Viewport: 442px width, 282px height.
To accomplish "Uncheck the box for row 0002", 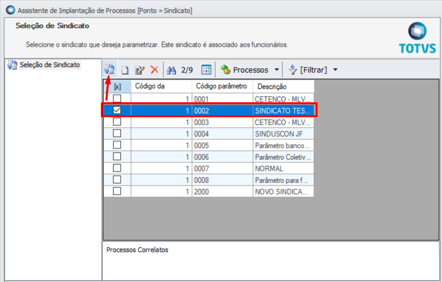I will (117, 110).
